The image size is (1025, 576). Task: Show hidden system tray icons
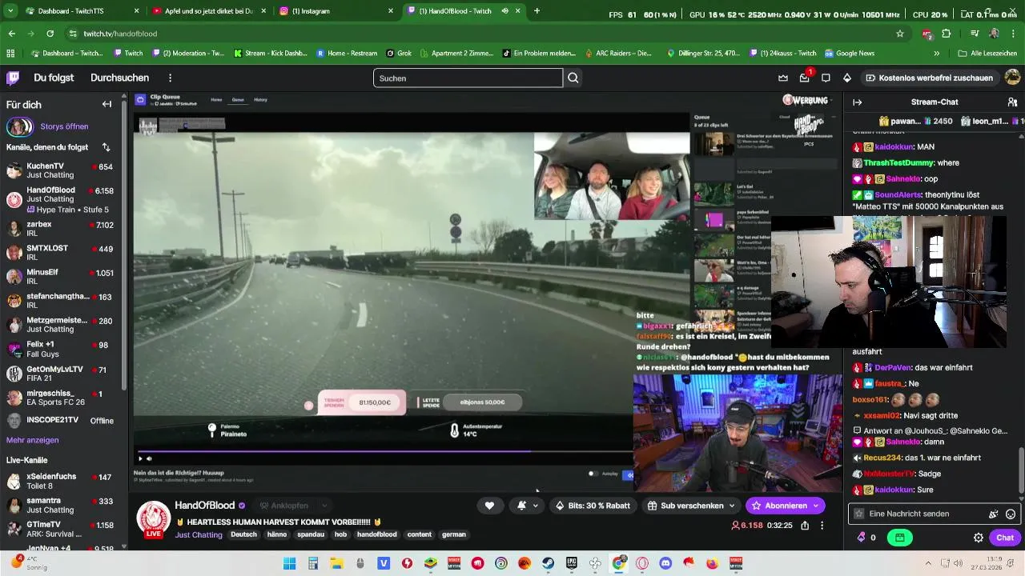click(x=928, y=563)
